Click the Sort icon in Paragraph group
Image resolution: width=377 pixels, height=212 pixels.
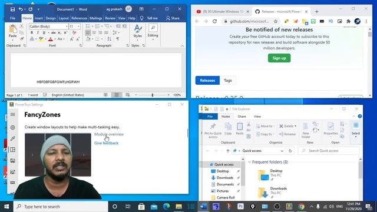point(110,39)
